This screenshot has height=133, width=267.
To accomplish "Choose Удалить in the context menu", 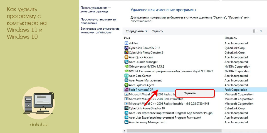I will 190,93.
